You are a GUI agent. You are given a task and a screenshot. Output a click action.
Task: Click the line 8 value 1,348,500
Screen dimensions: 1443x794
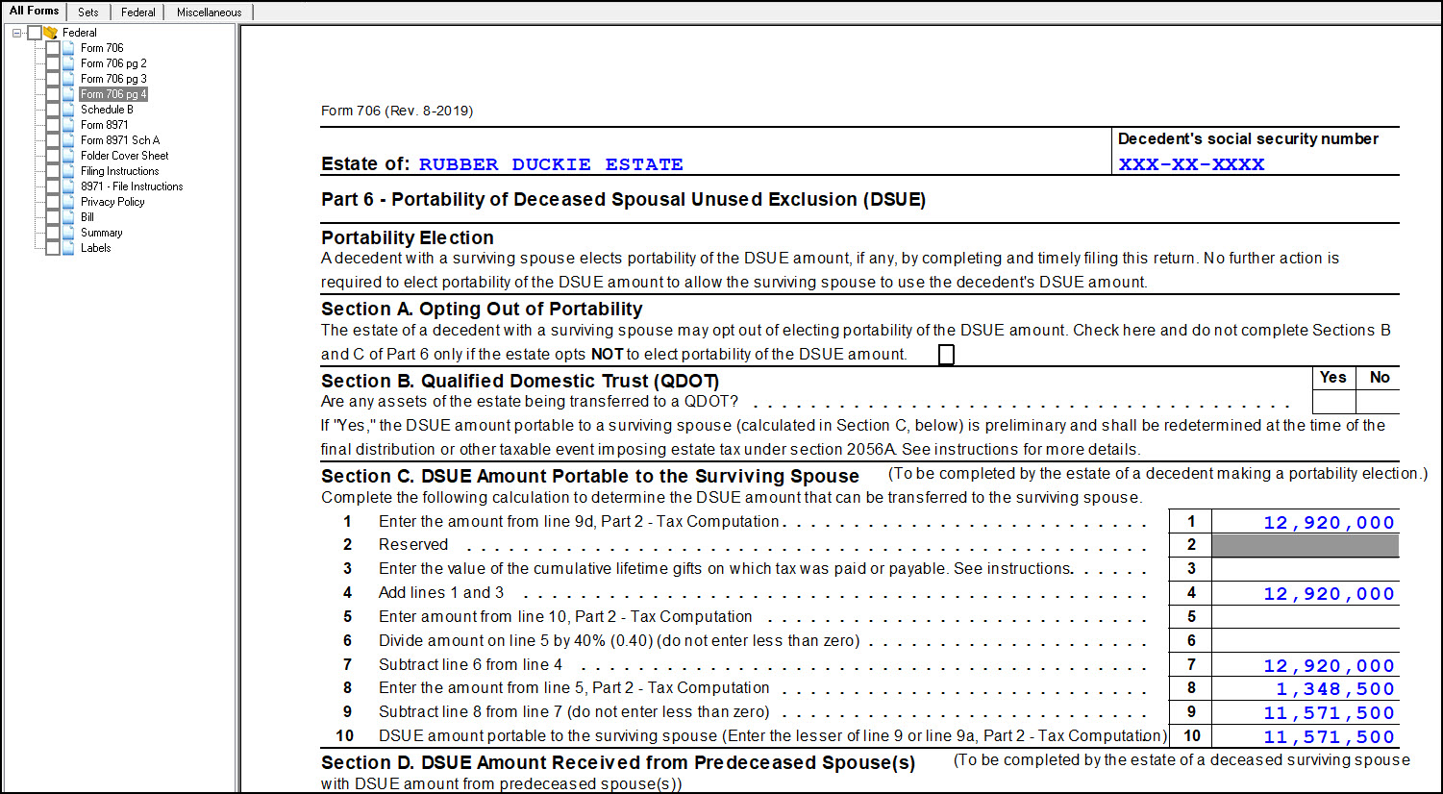1335,689
